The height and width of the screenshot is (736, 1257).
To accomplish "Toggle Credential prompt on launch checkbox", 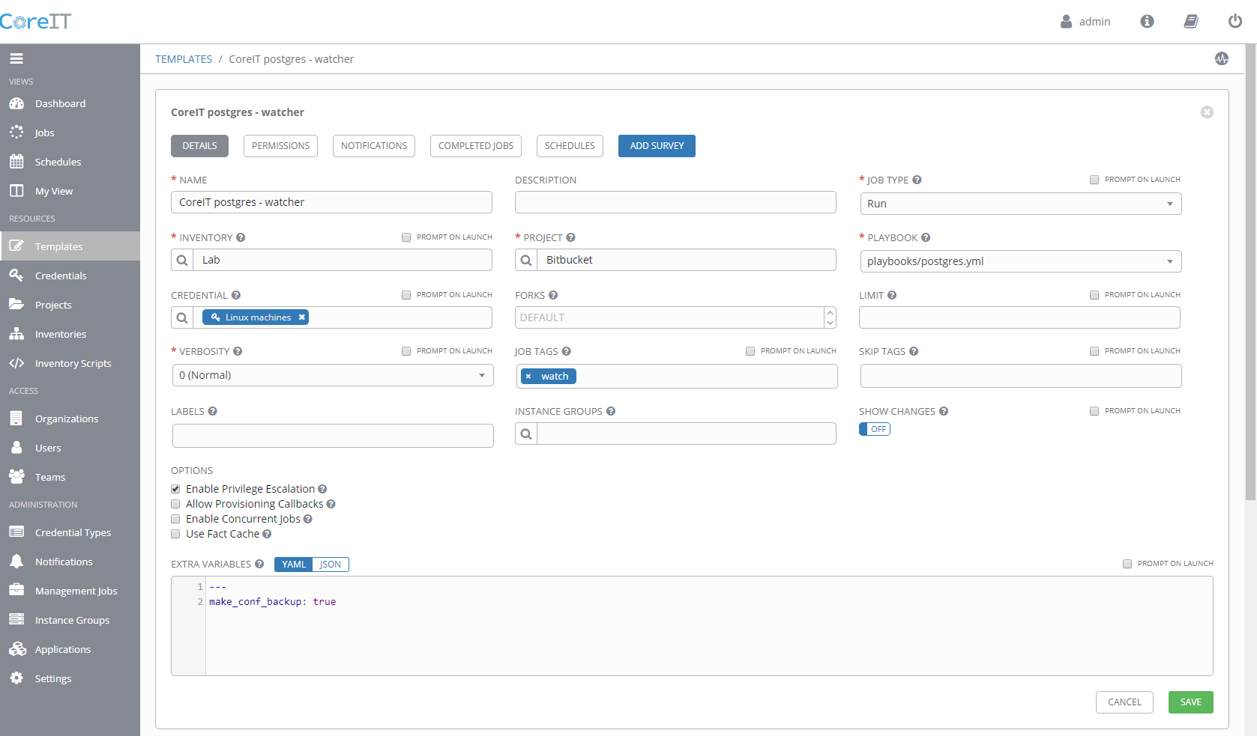I will [406, 295].
